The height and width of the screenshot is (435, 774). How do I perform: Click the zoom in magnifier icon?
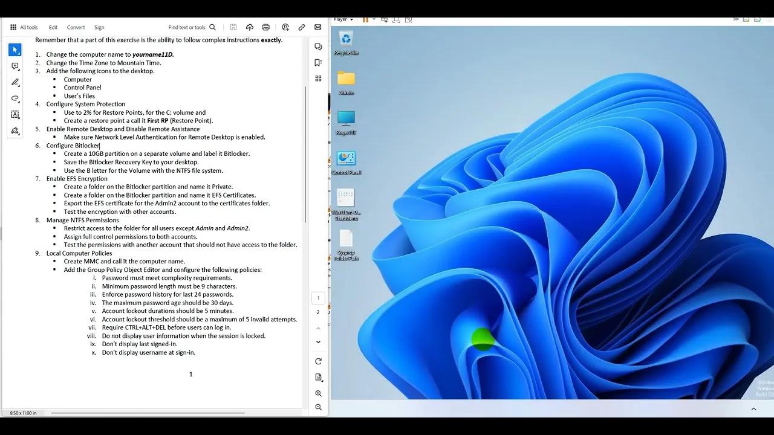click(x=318, y=393)
